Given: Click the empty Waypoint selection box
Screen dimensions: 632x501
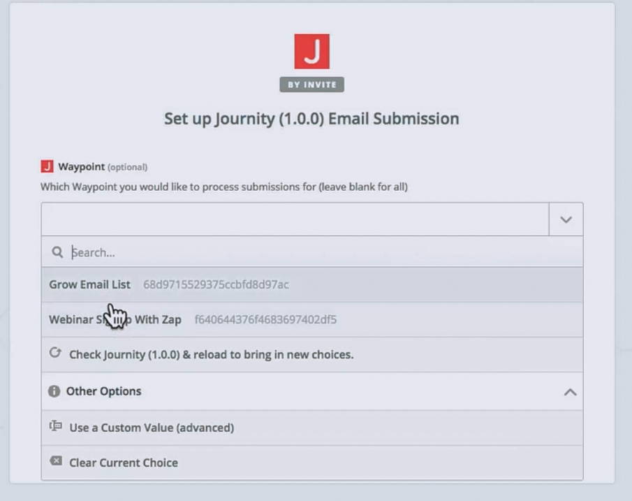Looking at the screenshot, I should (x=295, y=219).
